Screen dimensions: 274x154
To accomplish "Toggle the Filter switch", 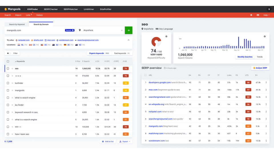I will tap(9, 53).
